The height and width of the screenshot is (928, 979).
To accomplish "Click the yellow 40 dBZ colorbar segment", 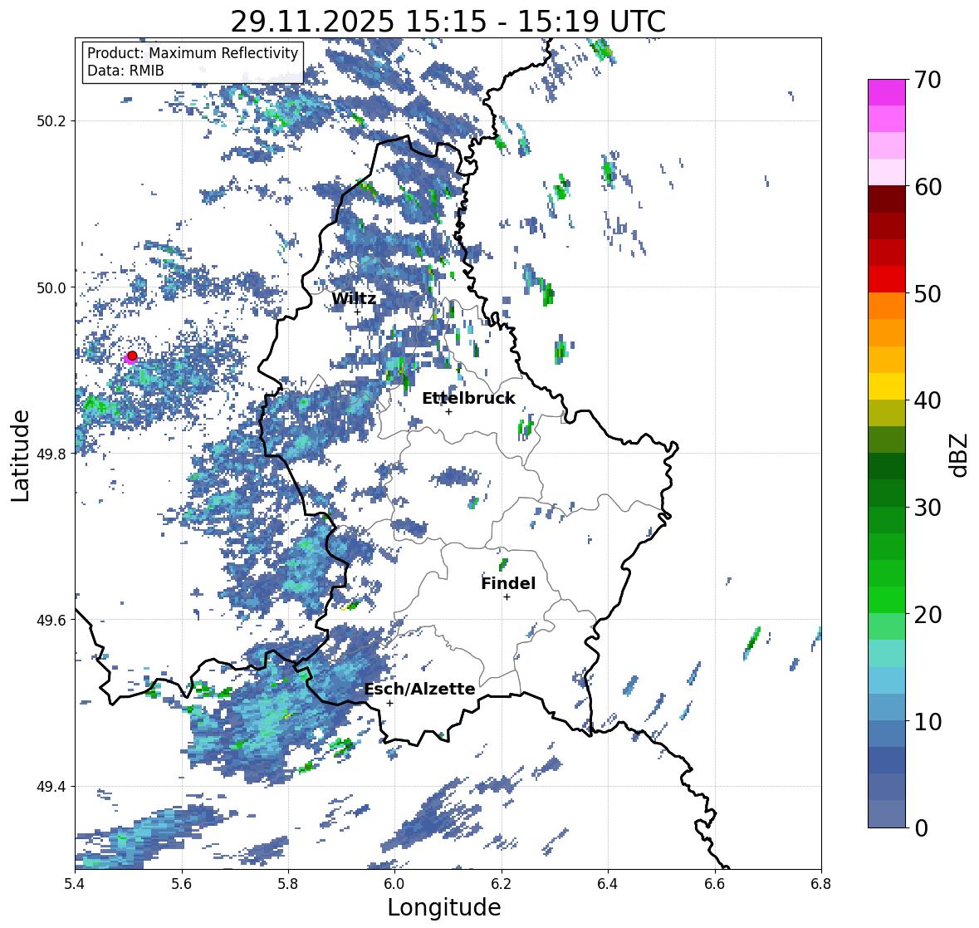I will click(887, 386).
